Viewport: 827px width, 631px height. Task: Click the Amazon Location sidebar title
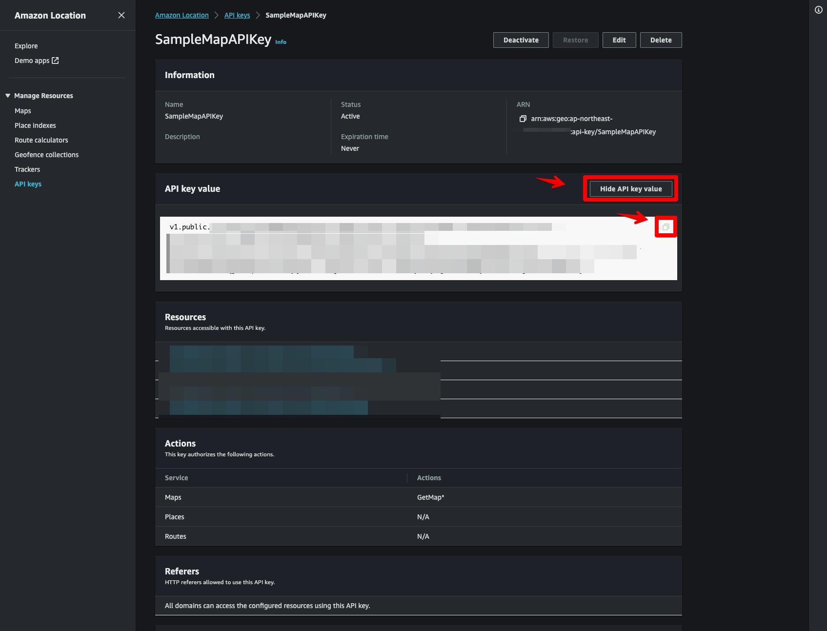click(50, 15)
